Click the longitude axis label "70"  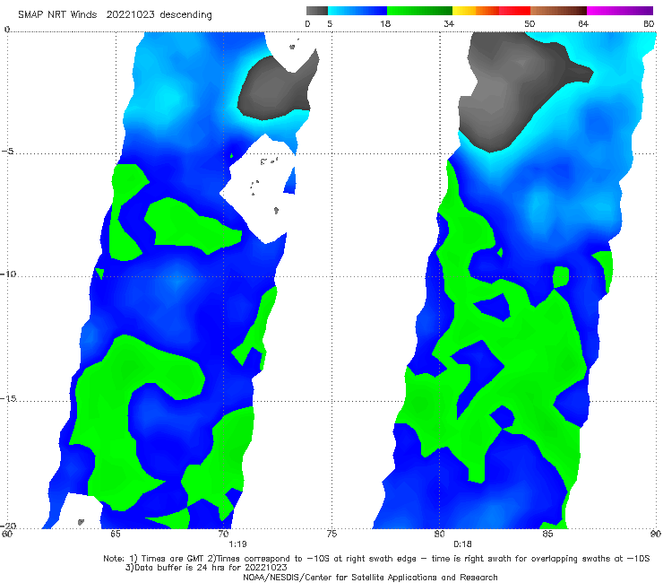pos(223,534)
